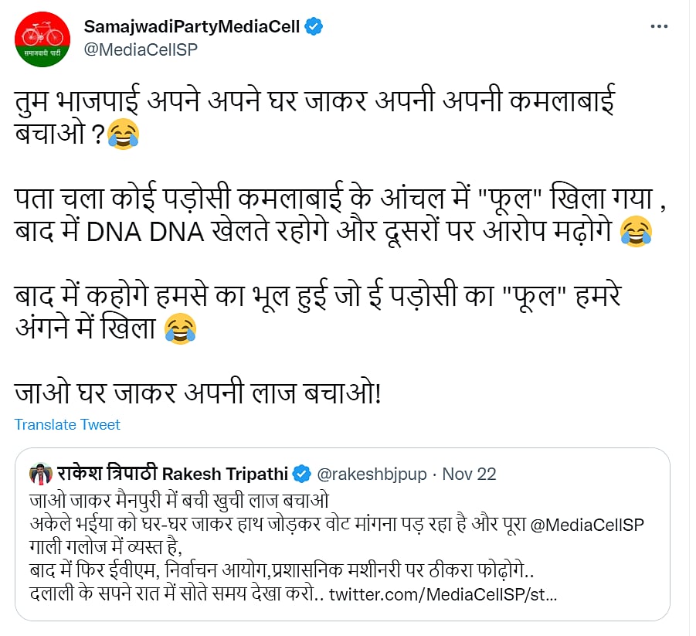The width and height of the screenshot is (696, 636).
Task: Open the tweet's three-dot more options menu
Action: click(659, 26)
